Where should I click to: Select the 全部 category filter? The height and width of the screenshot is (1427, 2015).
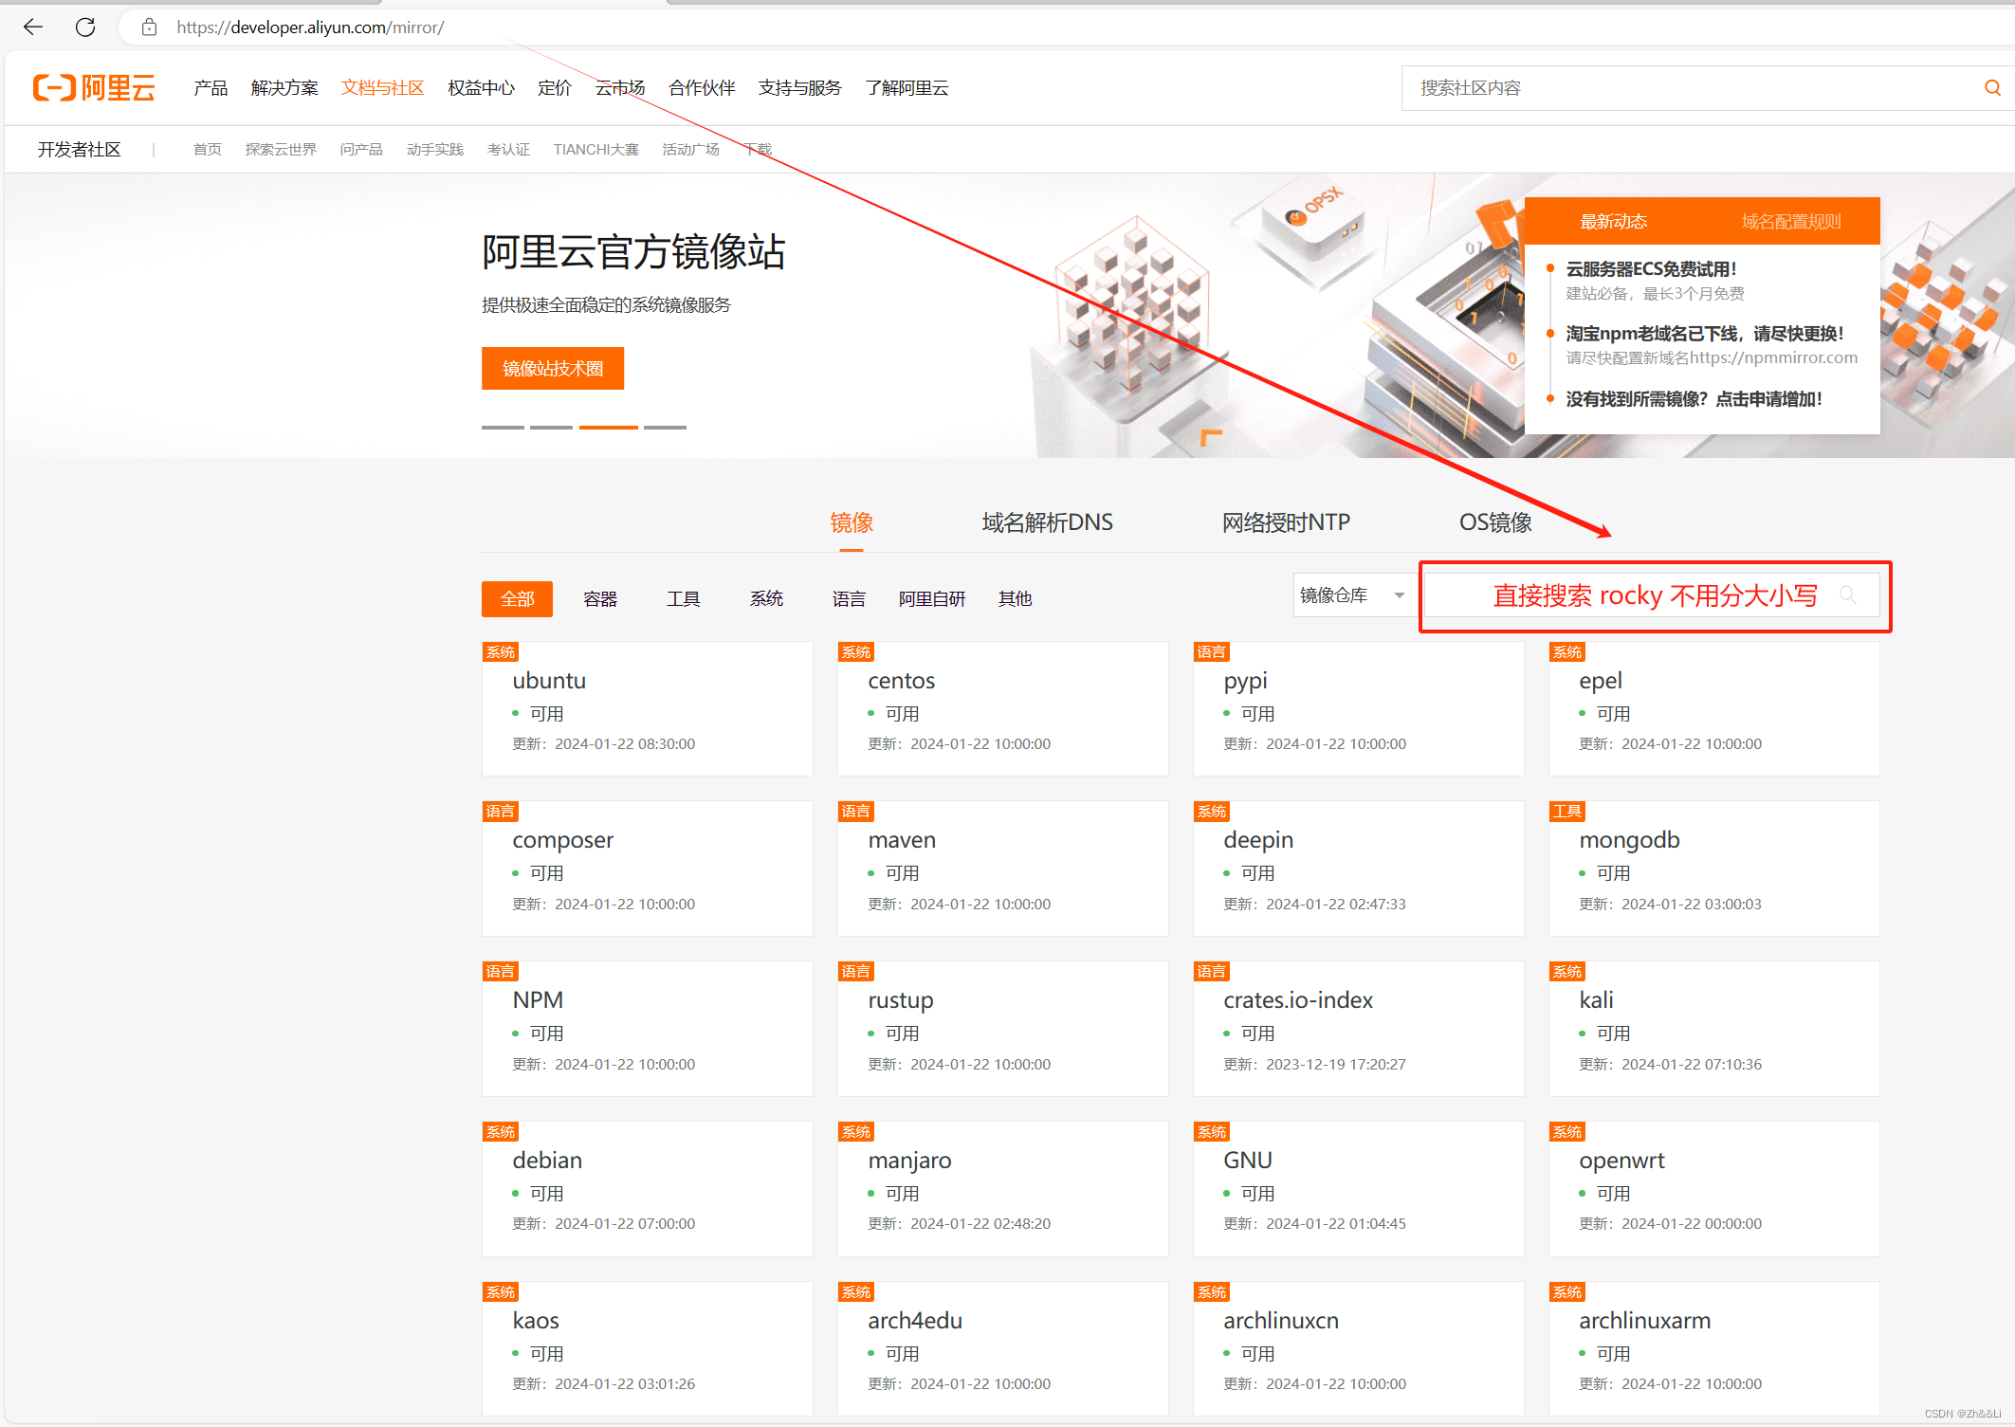coord(517,599)
